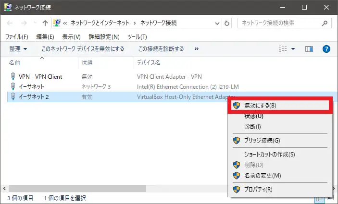Click shield icon beside 名前の変更(M)

pyautogui.click(x=237, y=176)
